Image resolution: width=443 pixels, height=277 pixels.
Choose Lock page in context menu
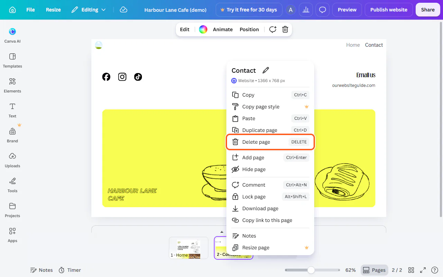(x=270, y=197)
